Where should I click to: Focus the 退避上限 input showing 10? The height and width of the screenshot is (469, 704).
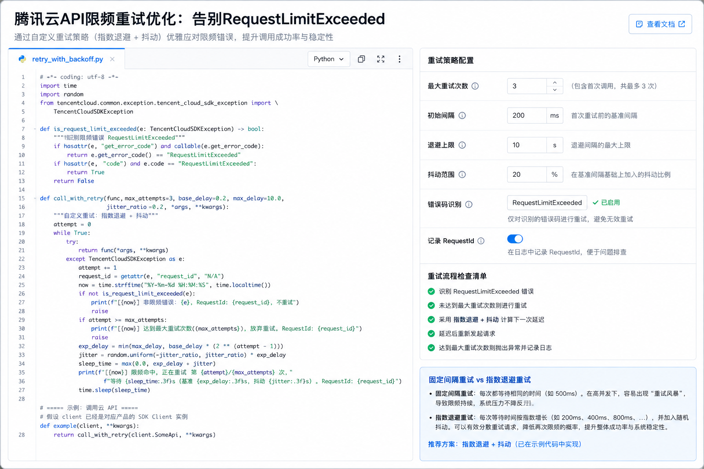coord(527,145)
